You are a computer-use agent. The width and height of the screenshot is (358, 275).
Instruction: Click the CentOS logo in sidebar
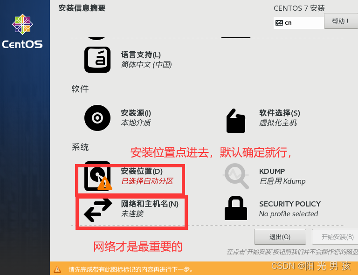click(22, 31)
